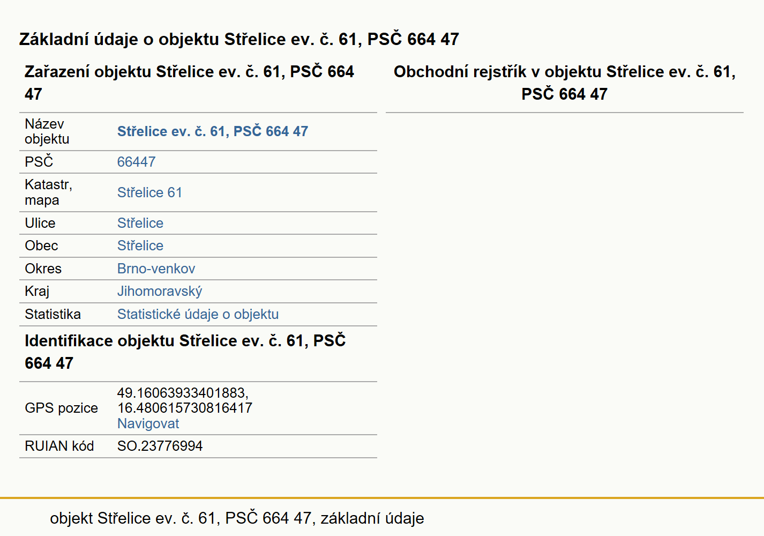Viewport: 764px width, 536px height.
Task: Click the Název objektu row label
Action: point(47,131)
